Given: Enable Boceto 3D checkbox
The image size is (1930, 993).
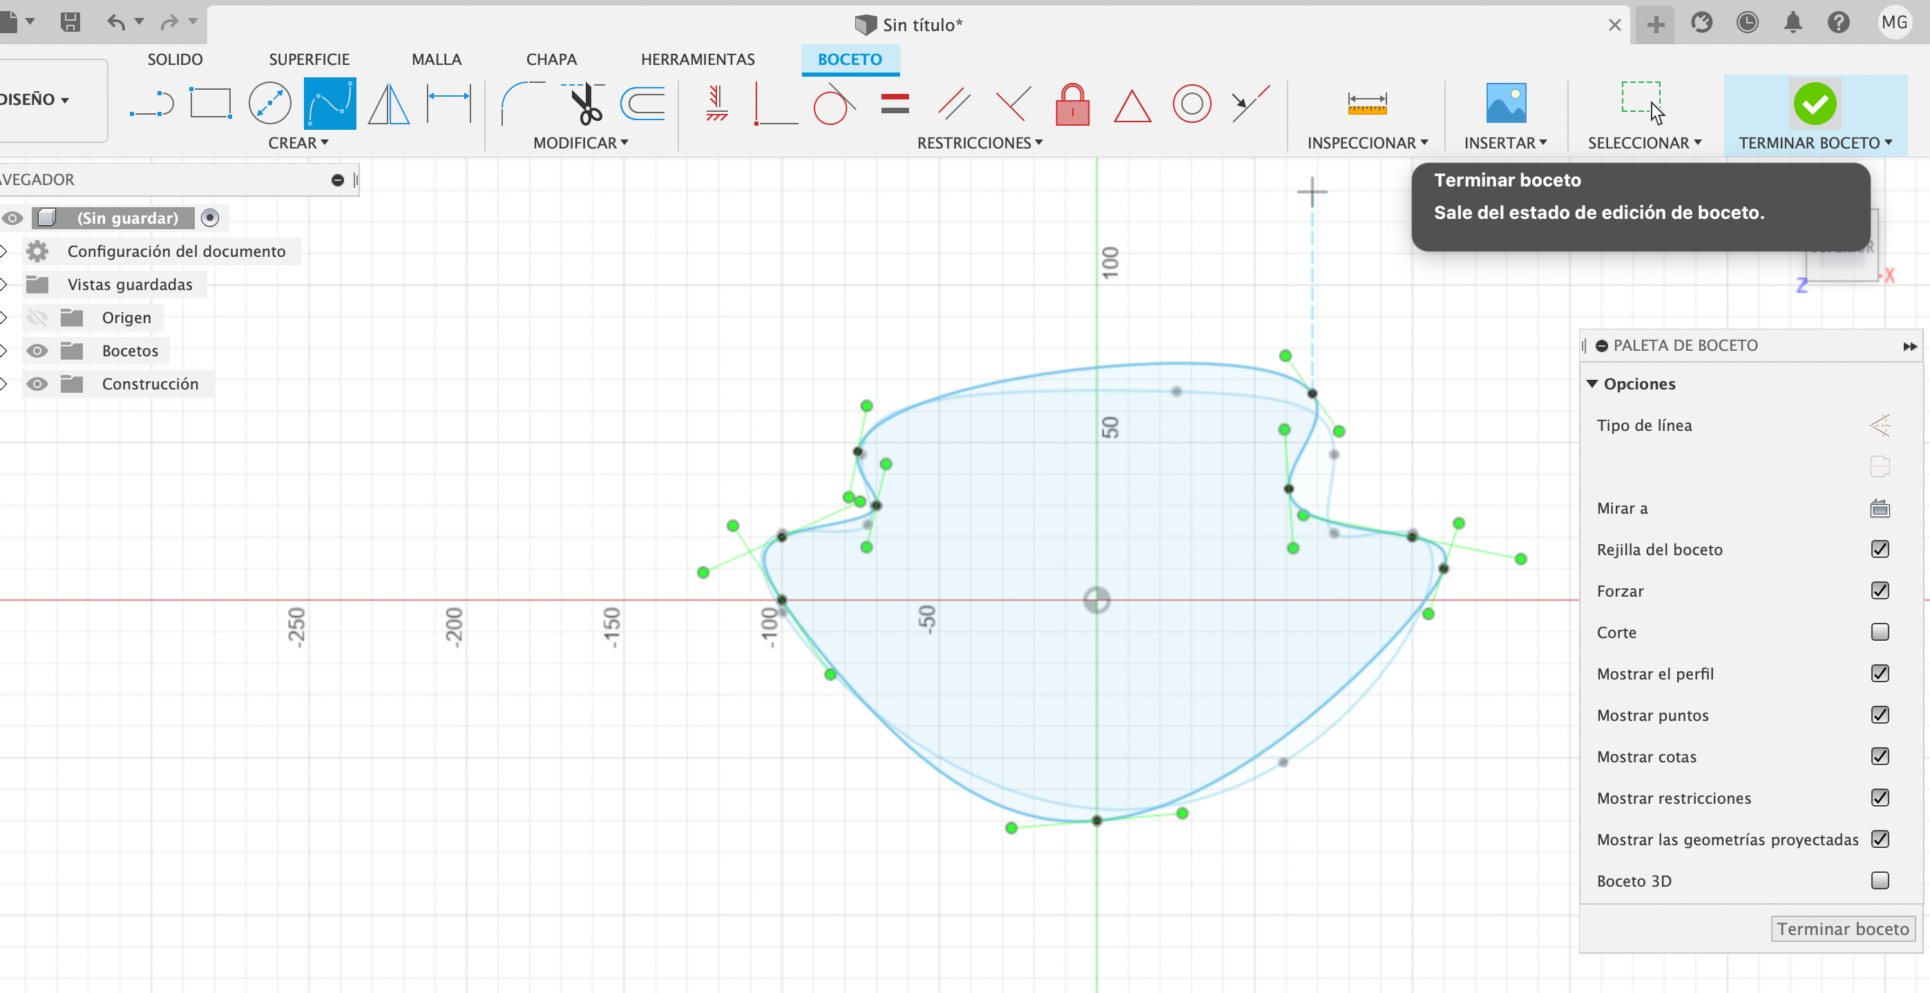Looking at the screenshot, I should tap(1880, 880).
